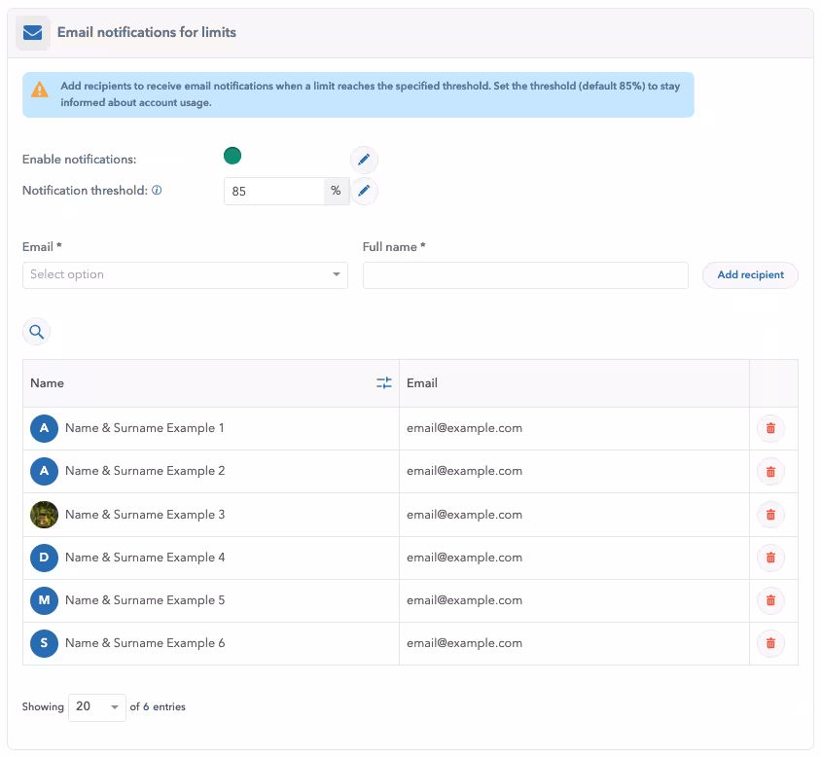Image resolution: width=821 pixels, height=757 pixels.
Task: Click the envelope icon in the header
Action: [33, 33]
